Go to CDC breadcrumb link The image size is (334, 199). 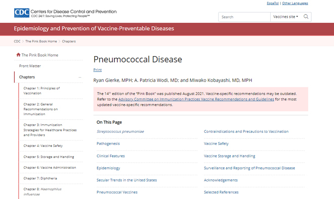pyautogui.click(x=17, y=41)
